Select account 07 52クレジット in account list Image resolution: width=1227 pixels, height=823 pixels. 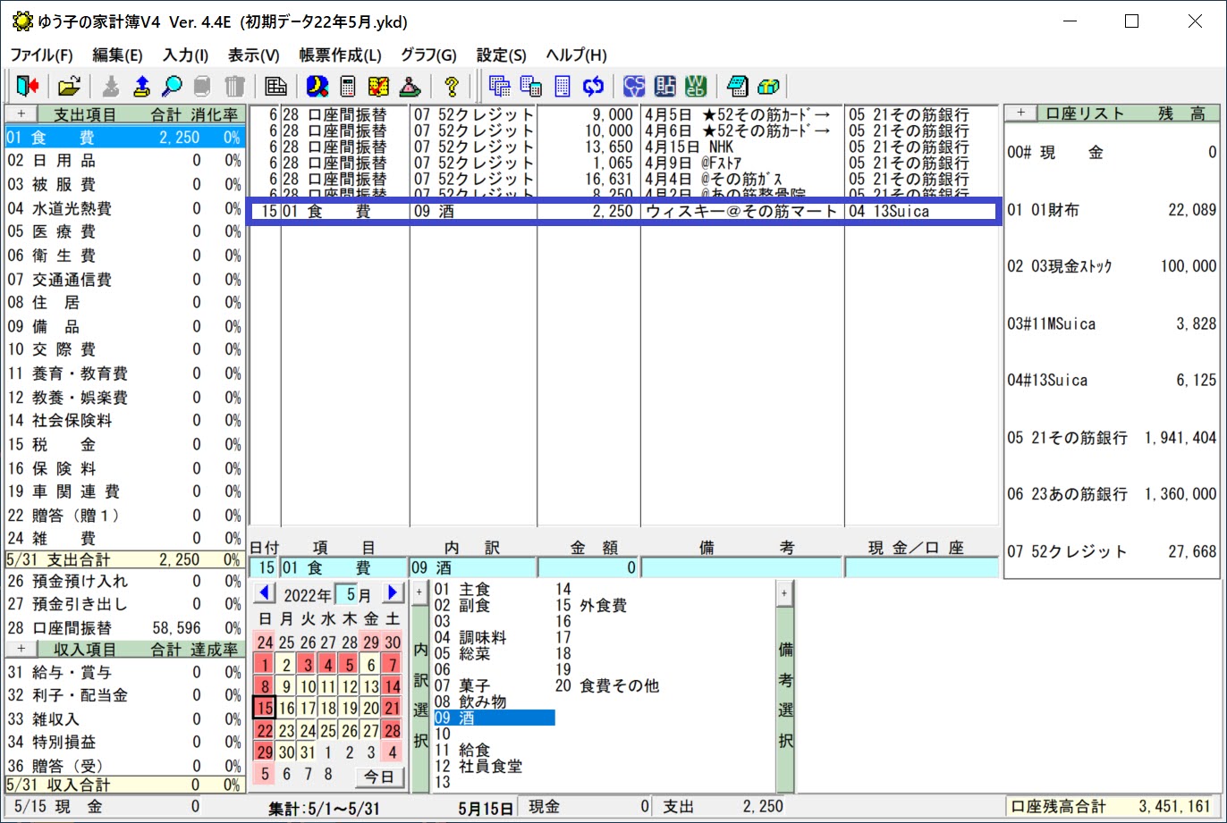pyautogui.click(x=1112, y=551)
